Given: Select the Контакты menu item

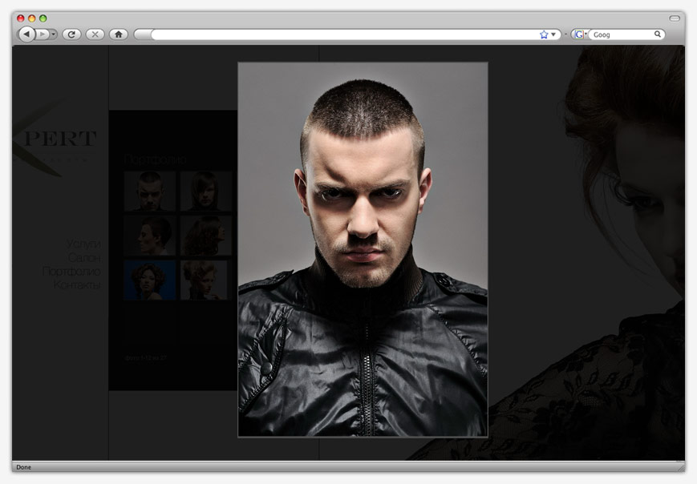Looking at the screenshot, I should coord(78,285).
